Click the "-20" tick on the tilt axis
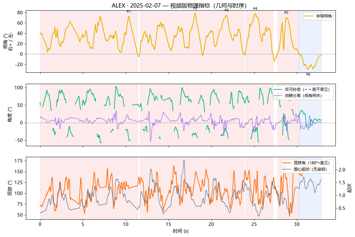Screen dimensions: 355x237 (19, 65)
